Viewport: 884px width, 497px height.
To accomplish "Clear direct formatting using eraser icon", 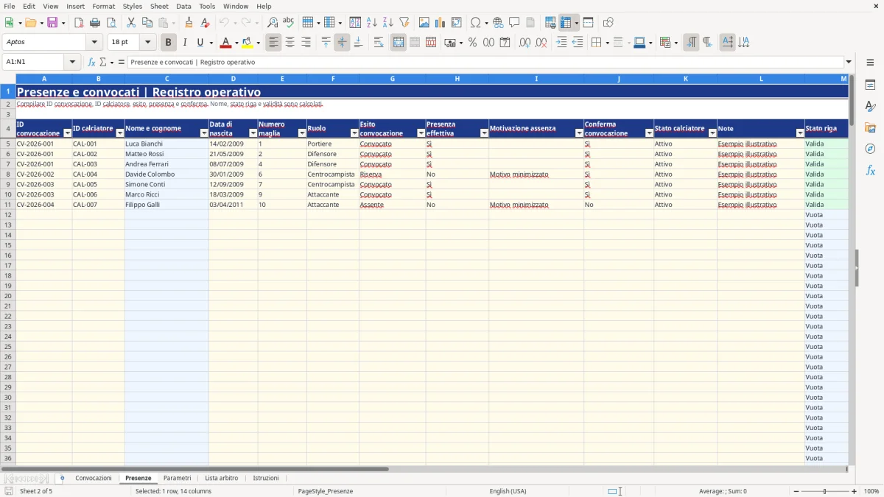I will (205, 23).
